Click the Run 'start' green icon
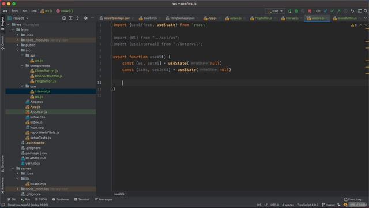The height and width of the screenshot is (208, 369). pos(289,11)
